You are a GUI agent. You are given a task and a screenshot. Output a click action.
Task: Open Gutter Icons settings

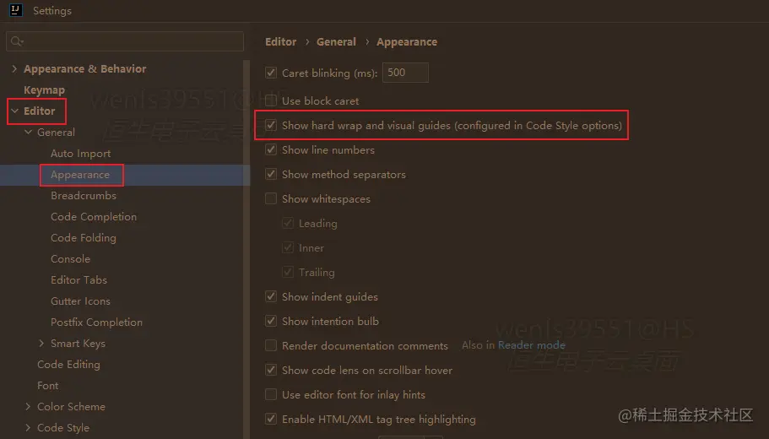80,301
